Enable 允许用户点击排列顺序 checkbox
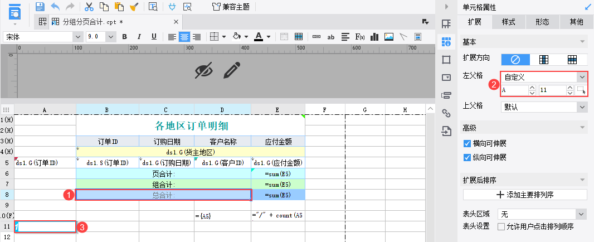This screenshot has height=242, width=594. 501,227
